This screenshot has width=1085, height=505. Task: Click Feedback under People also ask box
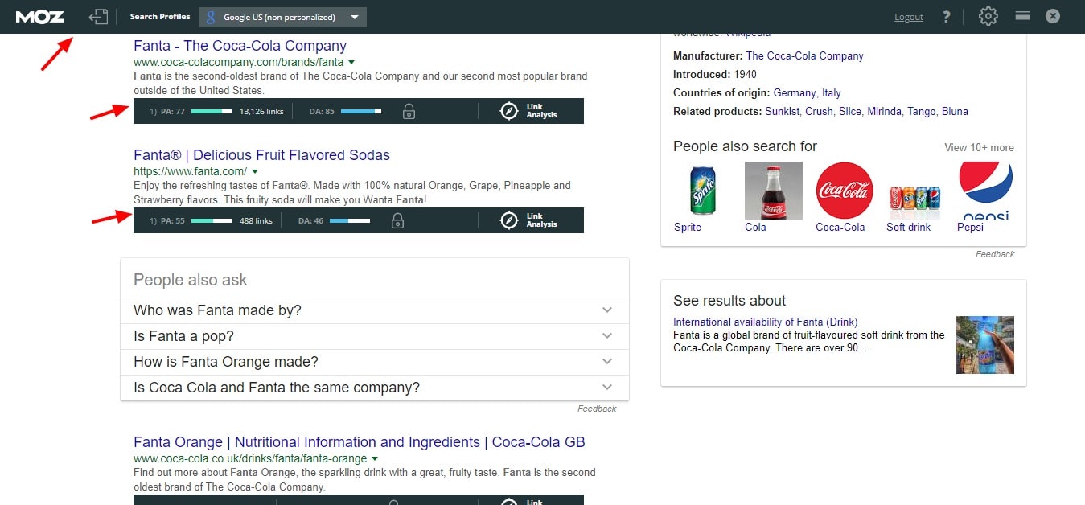tap(597, 409)
